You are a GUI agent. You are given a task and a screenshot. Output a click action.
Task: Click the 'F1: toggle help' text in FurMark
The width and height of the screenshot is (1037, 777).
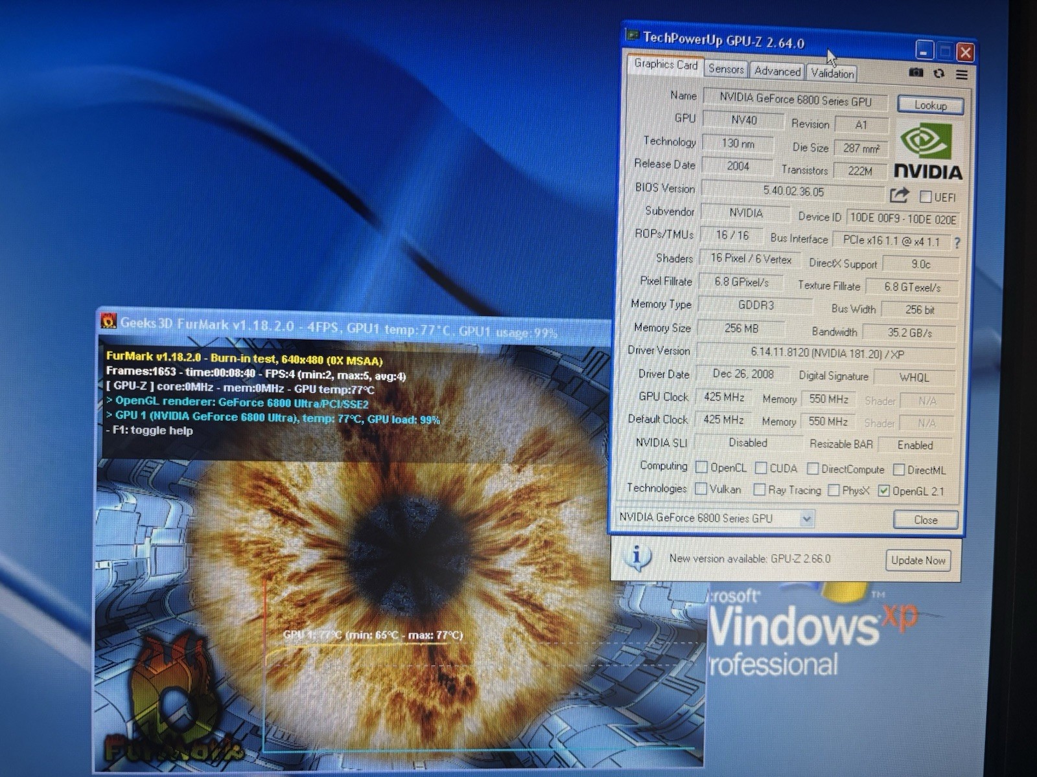coord(149,431)
